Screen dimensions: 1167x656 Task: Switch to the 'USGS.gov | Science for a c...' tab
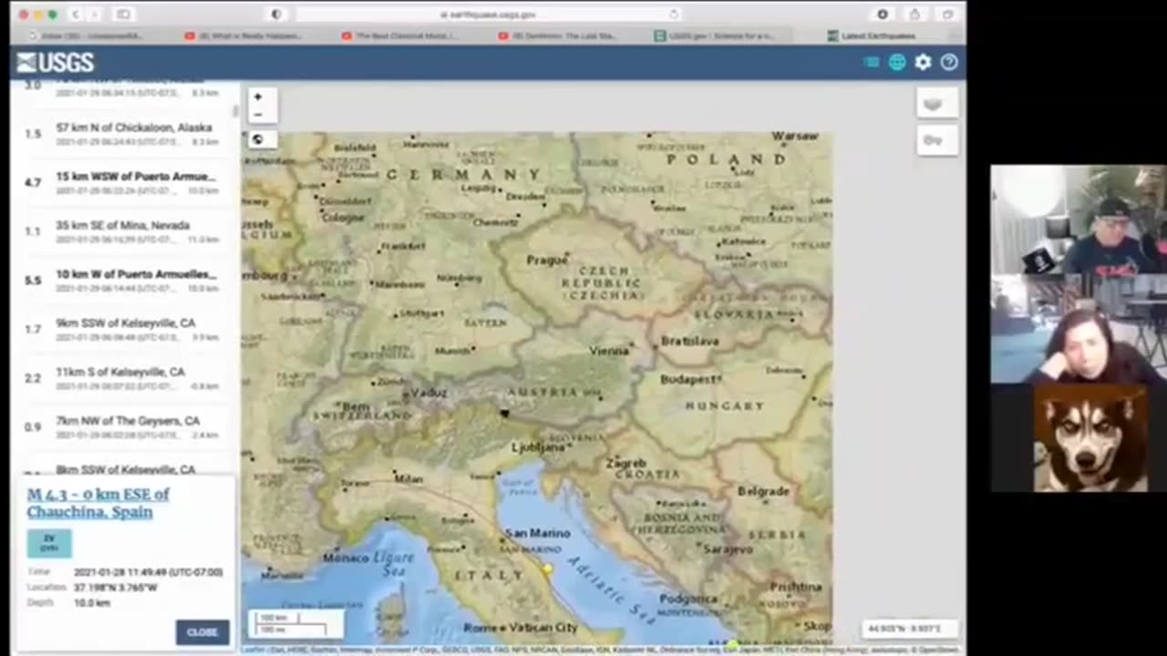[x=714, y=36]
